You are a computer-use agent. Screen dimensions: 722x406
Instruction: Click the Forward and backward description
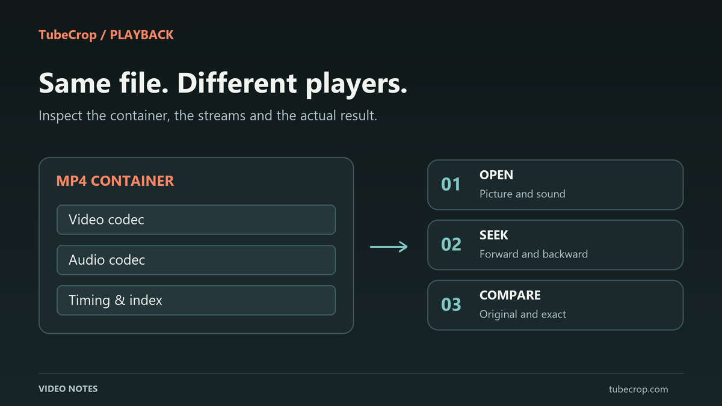point(534,254)
